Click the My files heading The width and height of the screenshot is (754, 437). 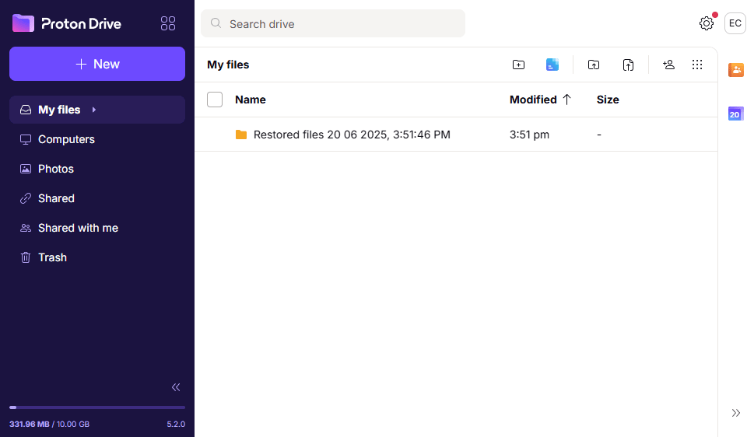(x=228, y=65)
